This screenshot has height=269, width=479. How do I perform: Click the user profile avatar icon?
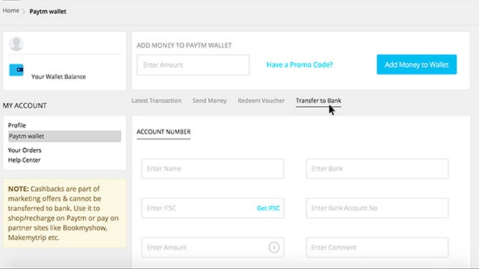pyautogui.click(x=16, y=44)
